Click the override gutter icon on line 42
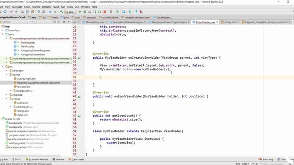 point(79,97)
